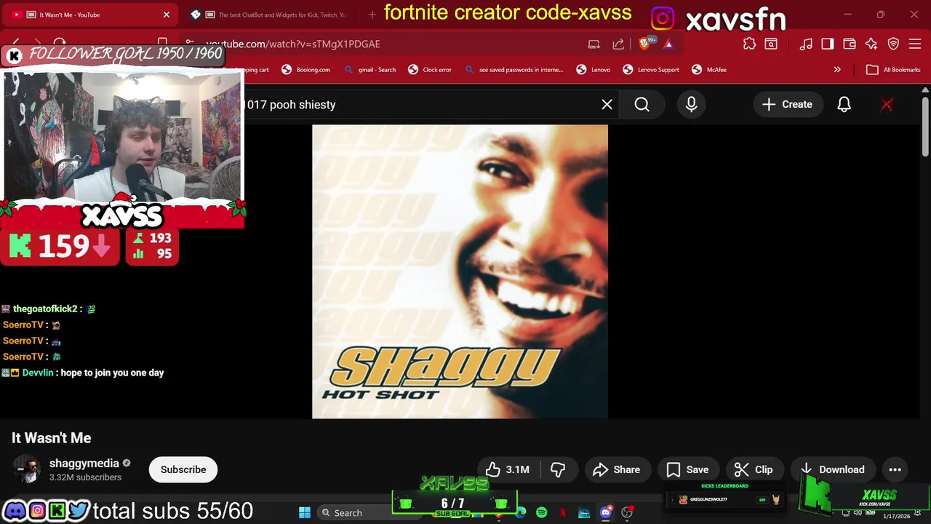Clear the YouTube search query
931x524 pixels.
pyautogui.click(x=607, y=105)
